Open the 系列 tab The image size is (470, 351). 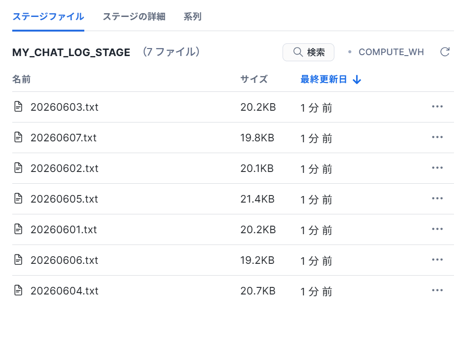[x=193, y=16]
